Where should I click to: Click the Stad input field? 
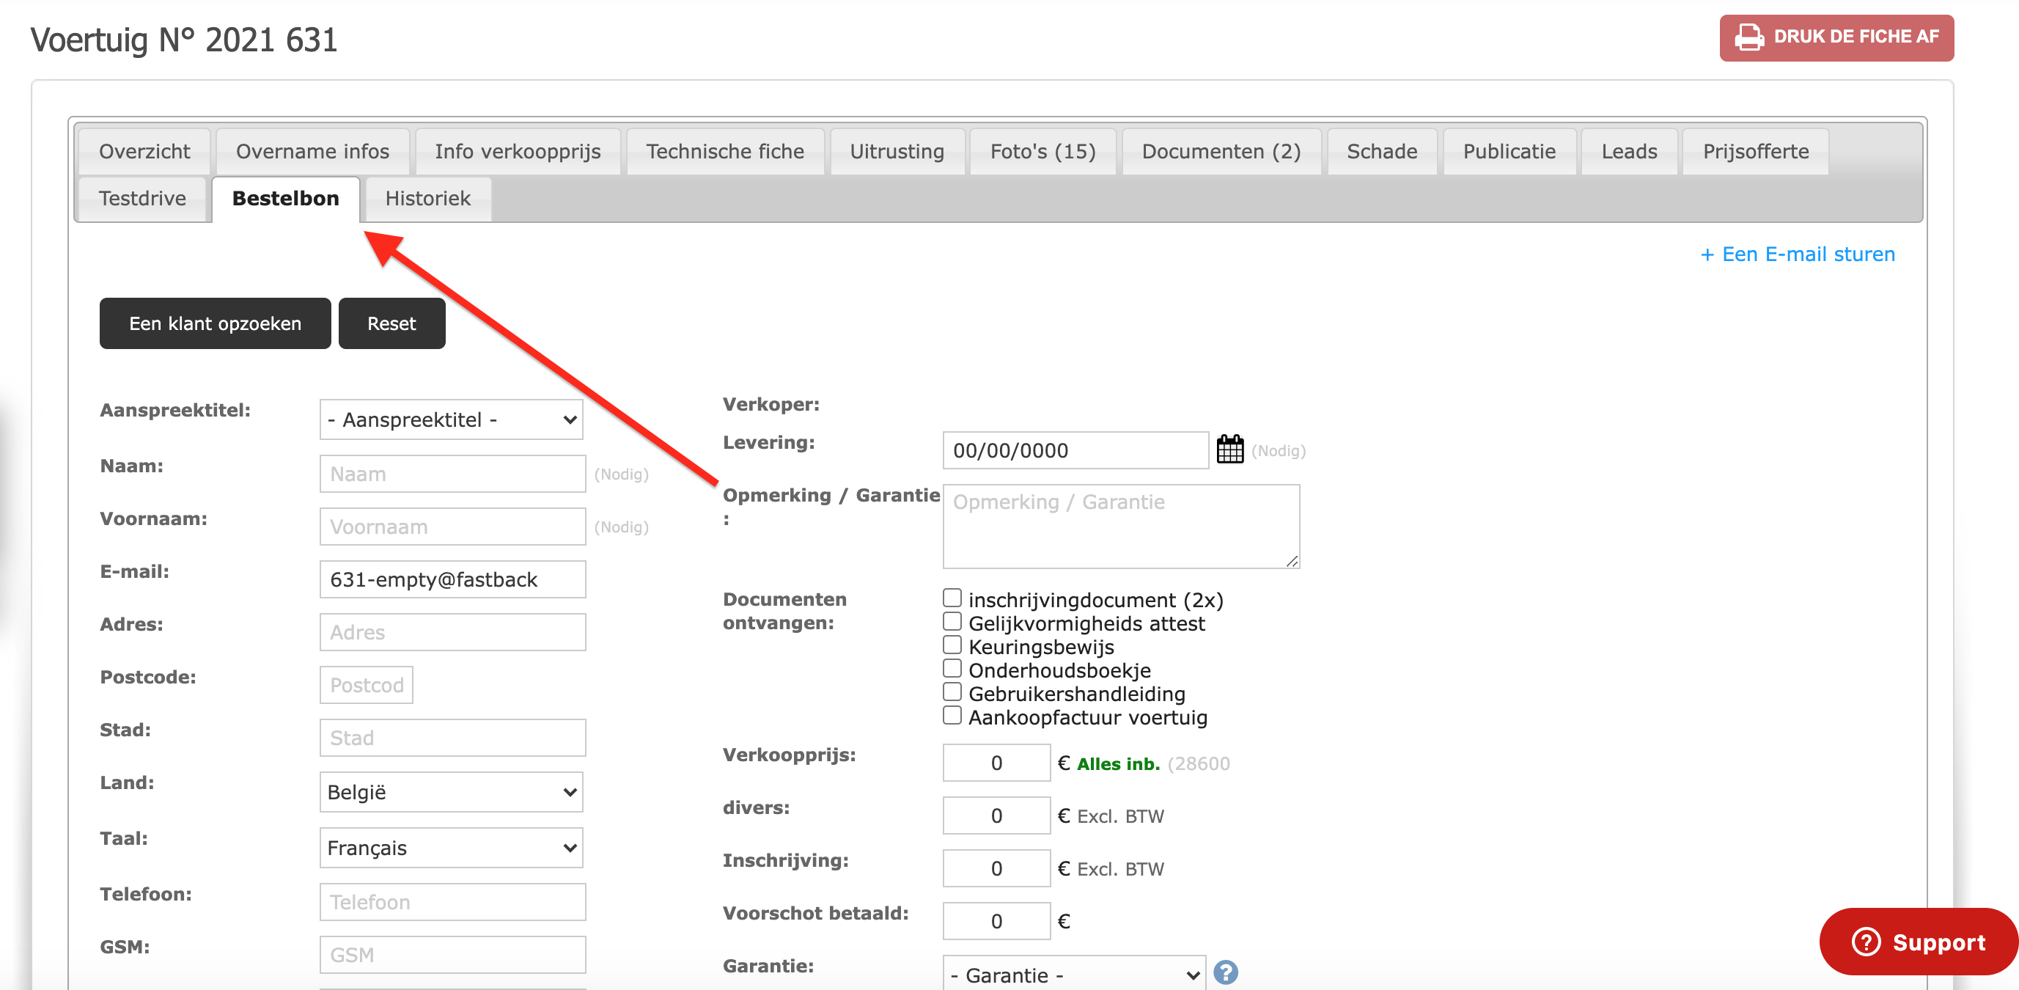coord(452,738)
